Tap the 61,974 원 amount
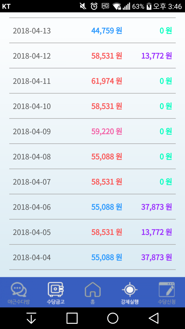 tap(107, 81)
